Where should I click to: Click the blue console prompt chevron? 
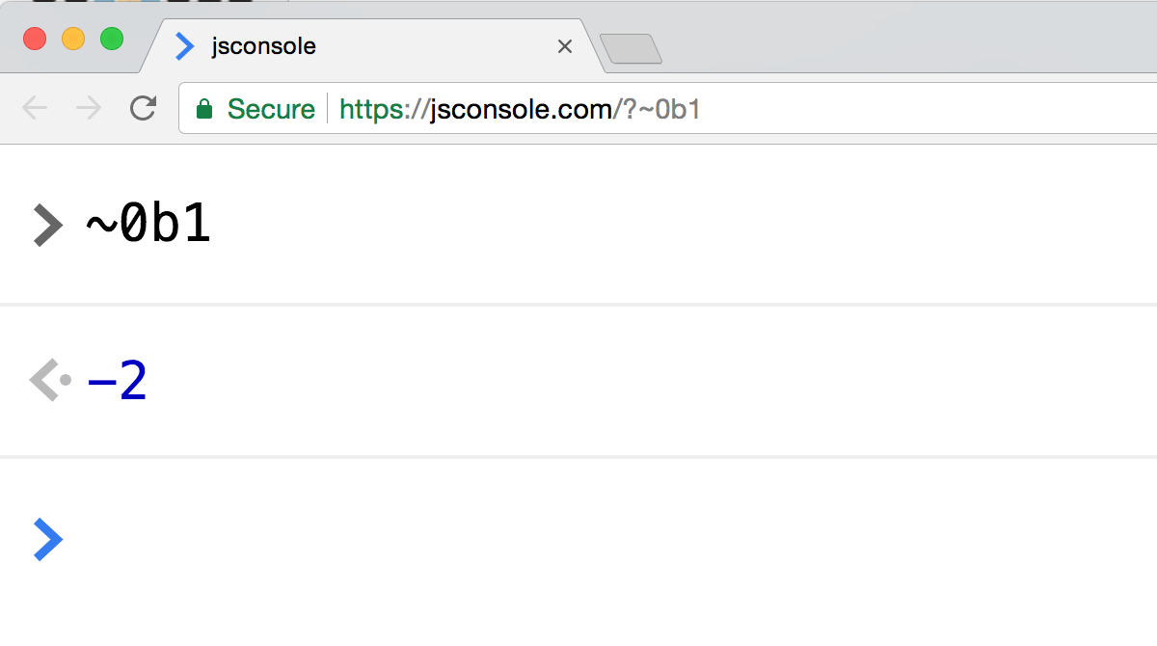pos(48,539)
